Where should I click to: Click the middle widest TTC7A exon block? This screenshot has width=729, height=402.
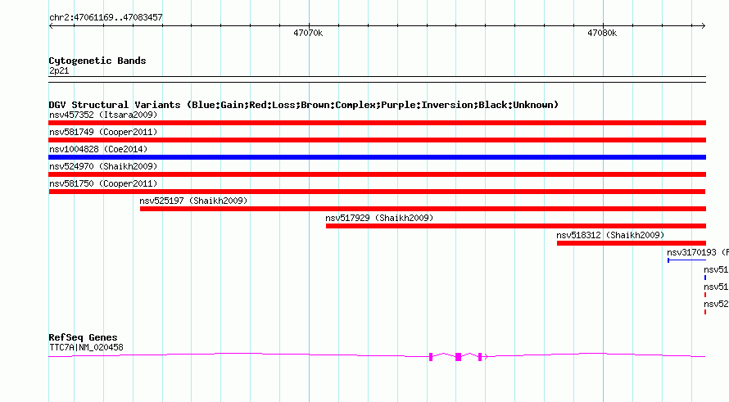tap(458, 357)
